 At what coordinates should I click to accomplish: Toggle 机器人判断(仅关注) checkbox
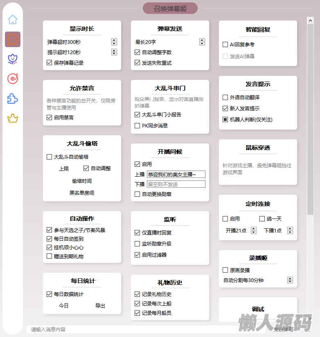(225, 119)
